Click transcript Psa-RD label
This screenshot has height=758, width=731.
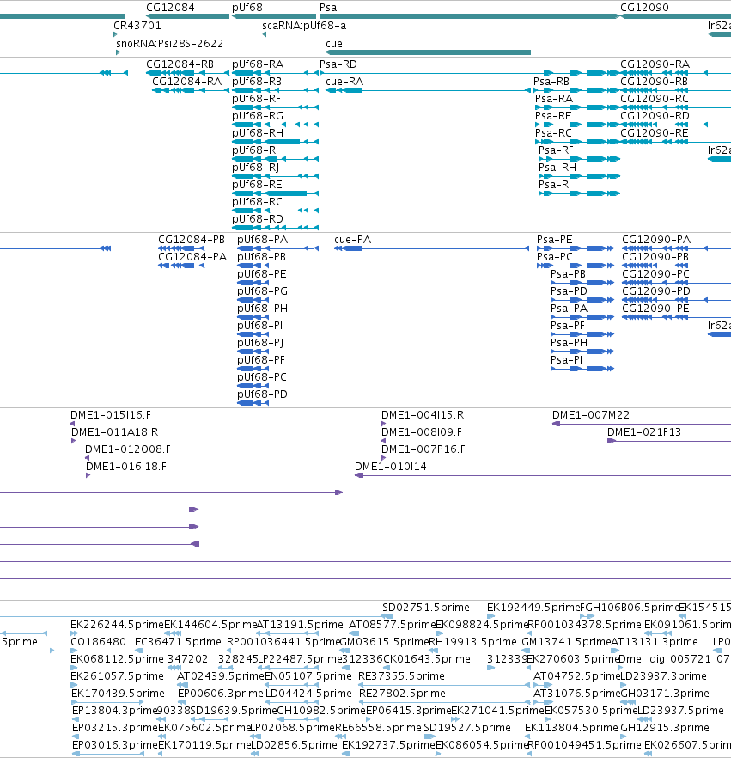[338, 64]
